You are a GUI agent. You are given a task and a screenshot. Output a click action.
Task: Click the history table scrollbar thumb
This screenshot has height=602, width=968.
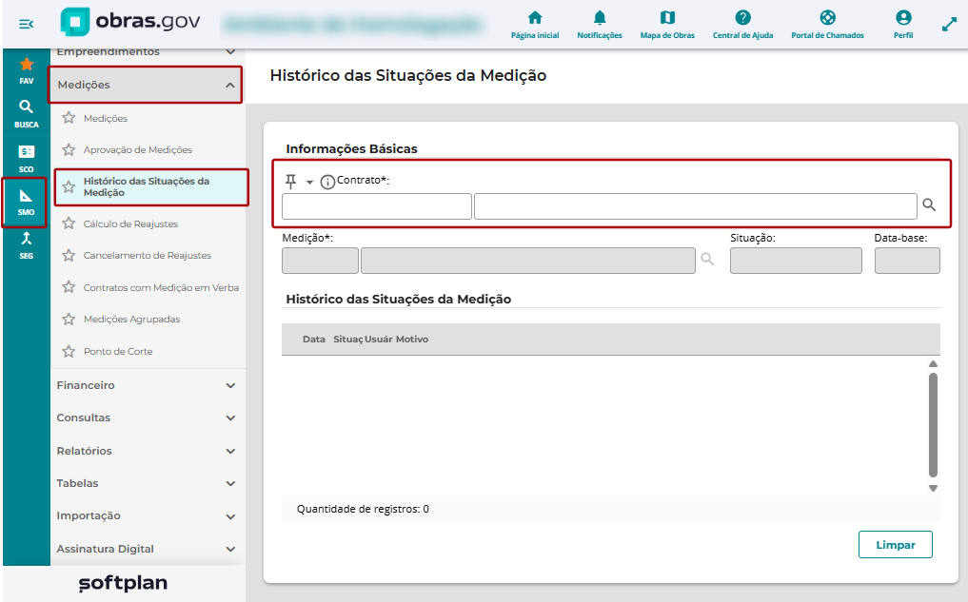point(933,425)
